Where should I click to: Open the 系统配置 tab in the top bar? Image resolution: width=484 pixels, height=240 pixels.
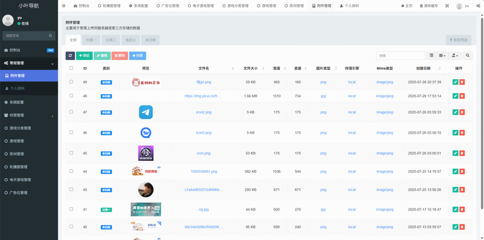pos(138,6)
